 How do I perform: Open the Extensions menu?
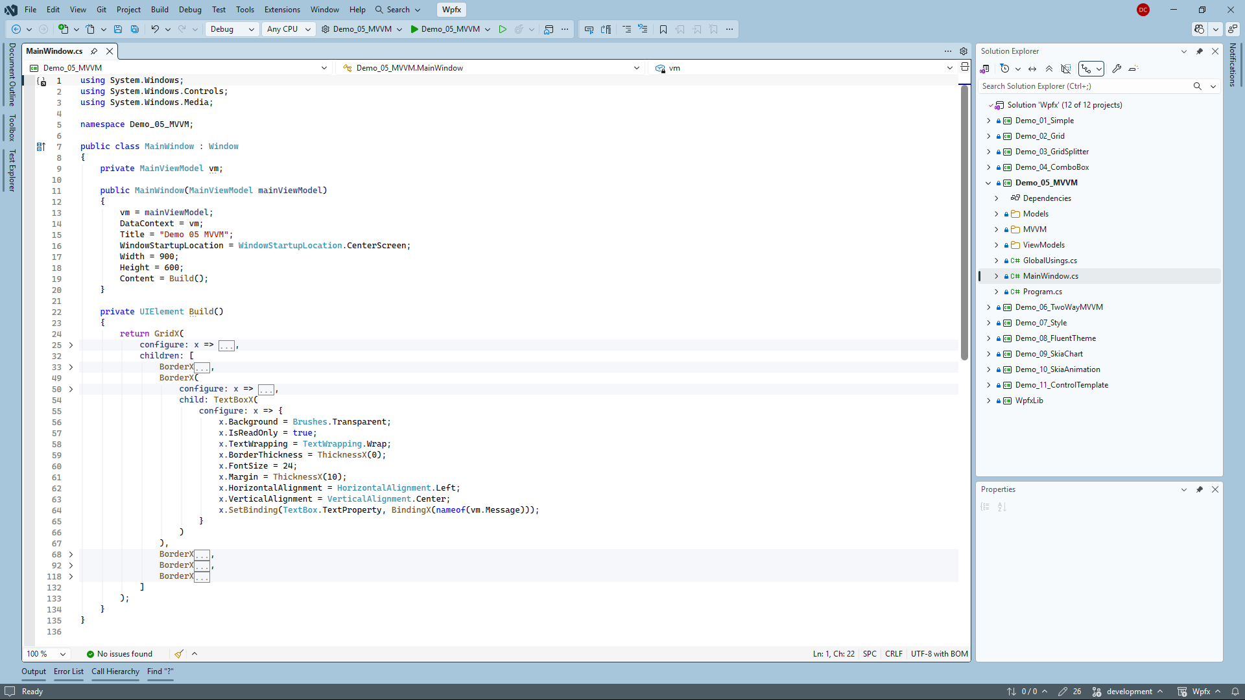(x=282, y=10)
